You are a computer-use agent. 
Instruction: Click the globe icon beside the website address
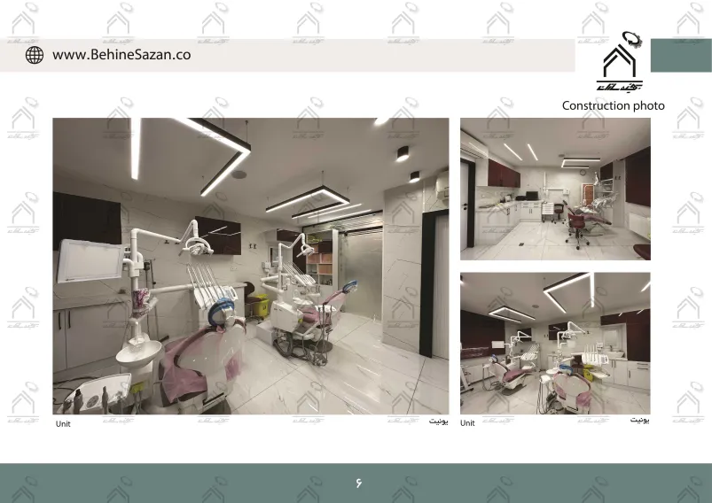tap(34, 55)
